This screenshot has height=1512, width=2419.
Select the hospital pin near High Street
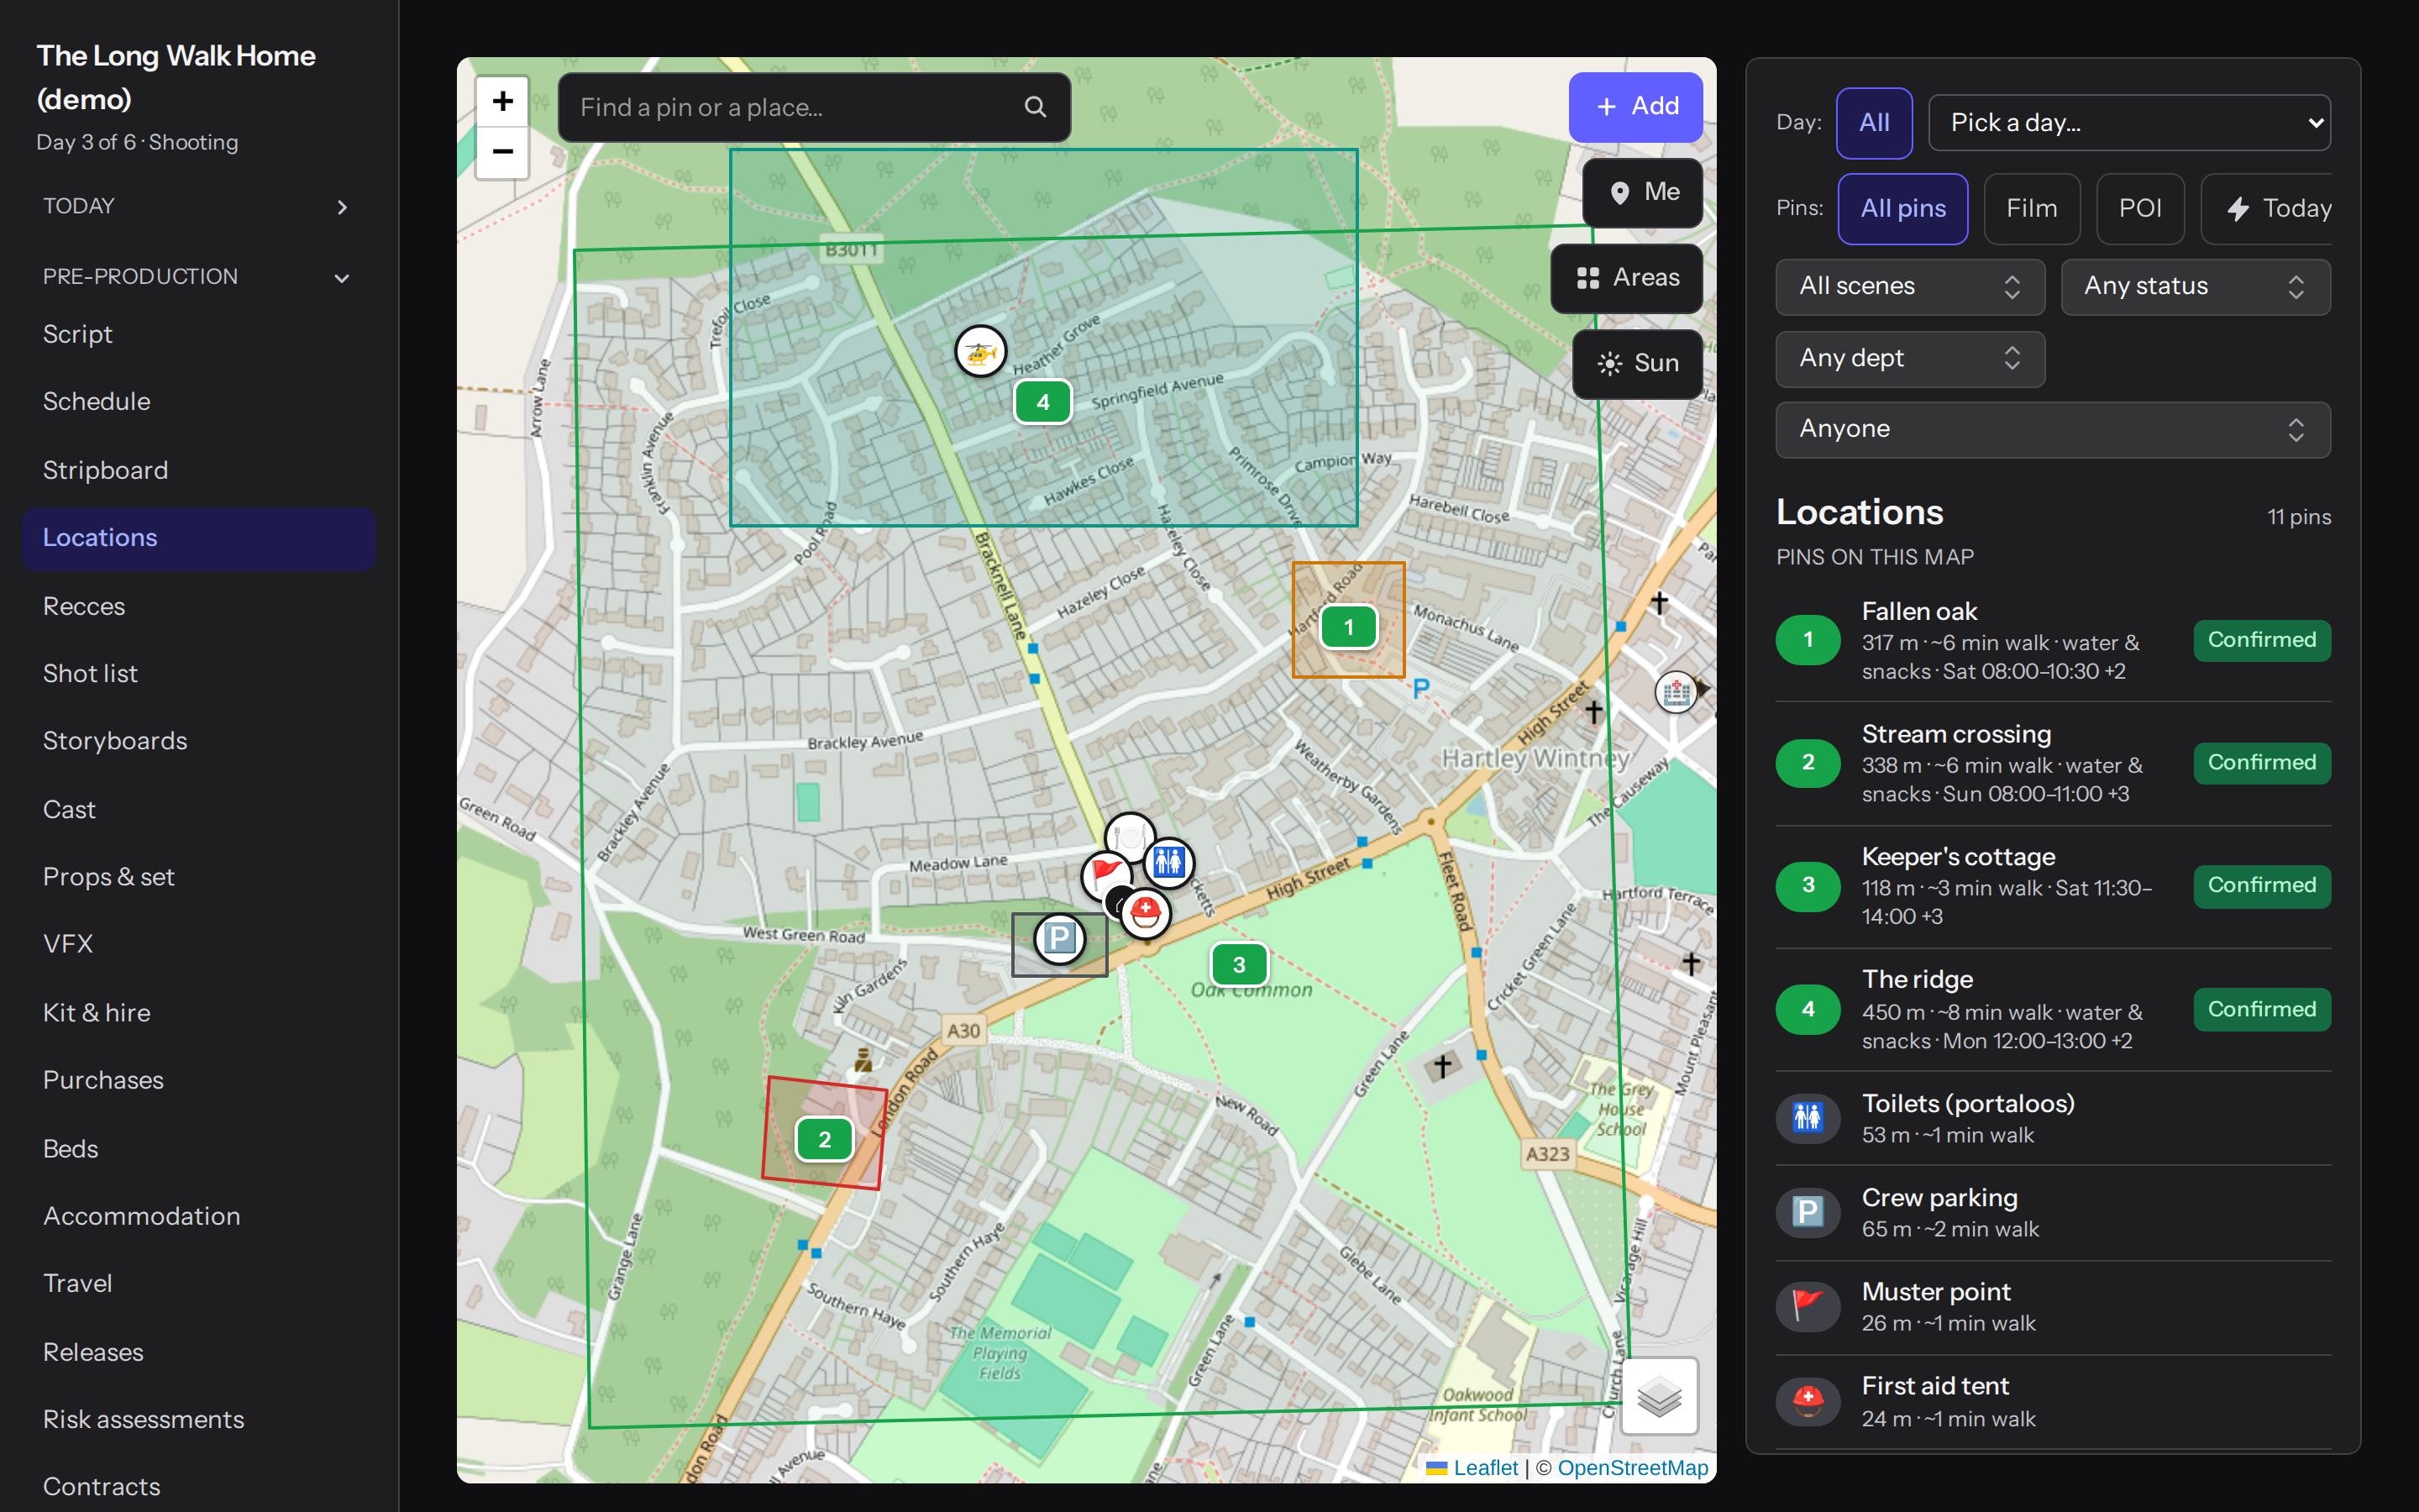[1677, 691]
